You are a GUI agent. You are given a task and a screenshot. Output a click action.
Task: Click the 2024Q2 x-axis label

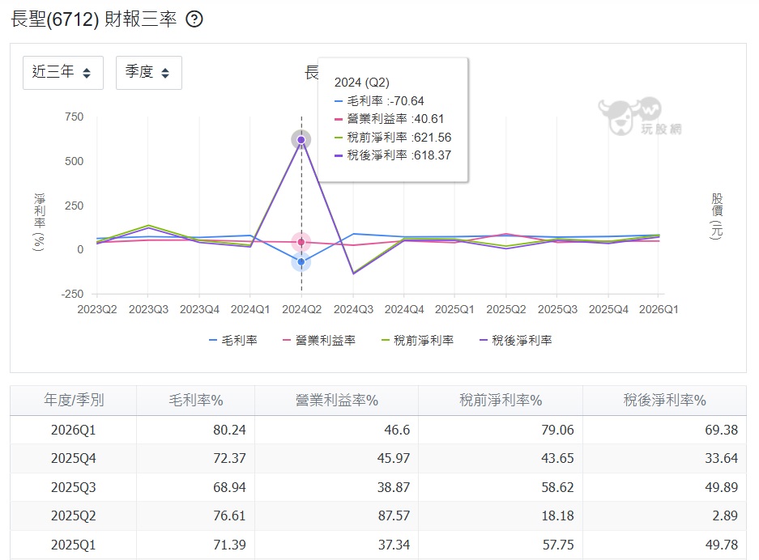coord(301,309)
